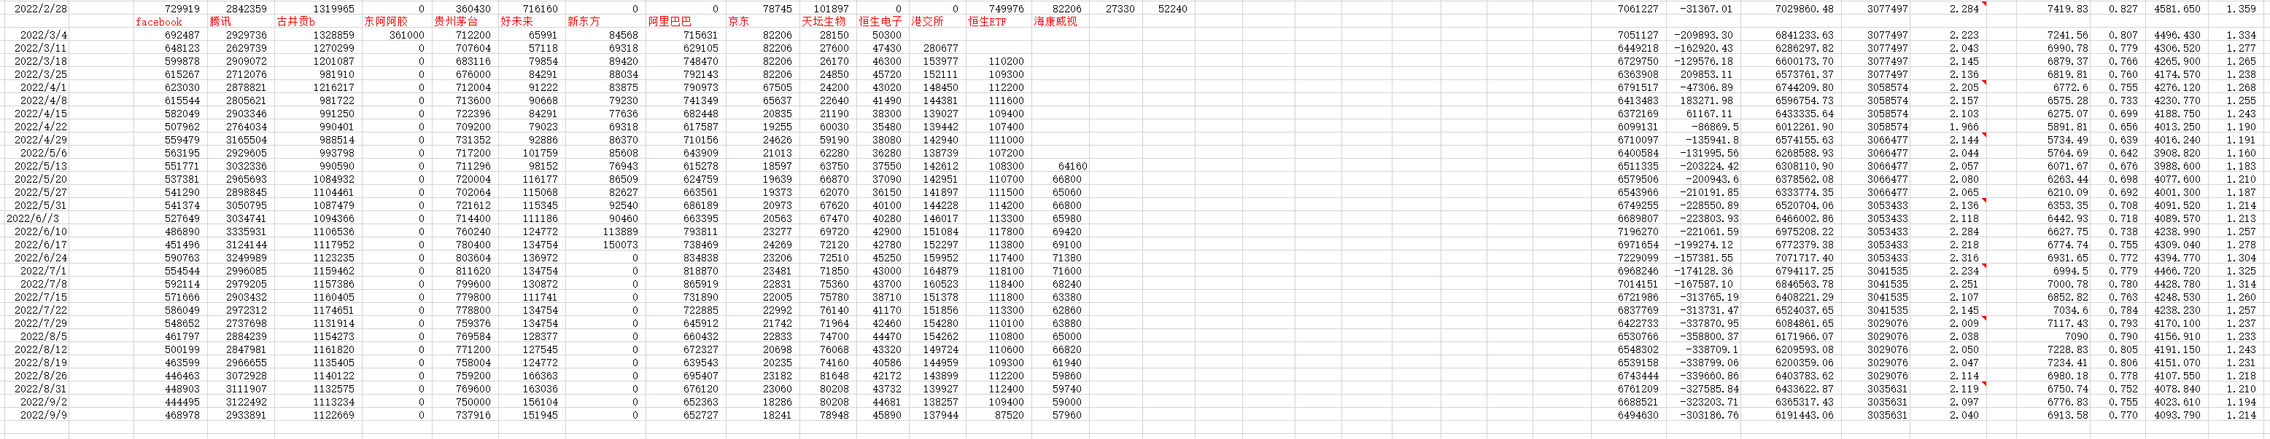Select the cell containing 1122669
The height and width of the screenshot is (439, 2270).
pyautogui.click(x=317, y=414)
